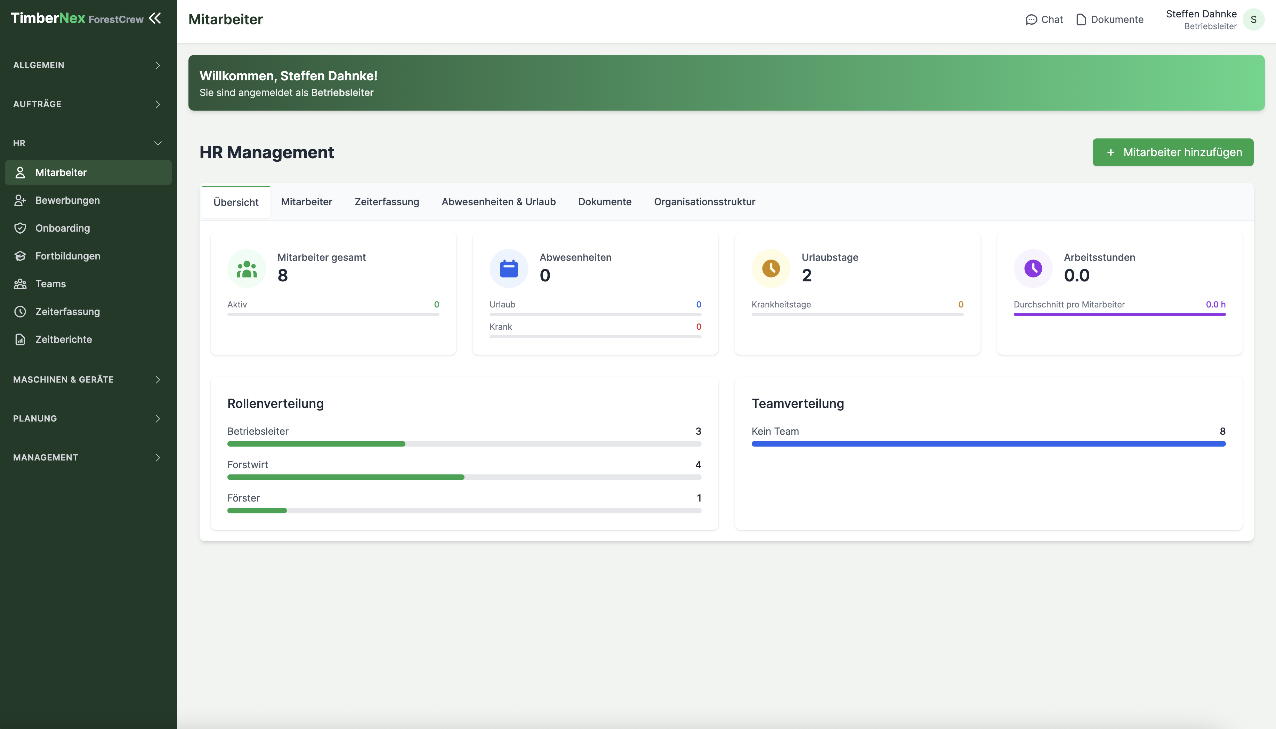Go to Zeitberichte in sidebar

88,339
